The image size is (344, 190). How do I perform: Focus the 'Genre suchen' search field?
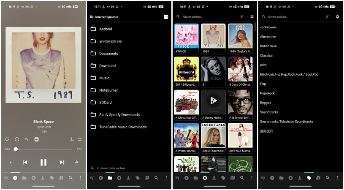(x=292, y=16)
